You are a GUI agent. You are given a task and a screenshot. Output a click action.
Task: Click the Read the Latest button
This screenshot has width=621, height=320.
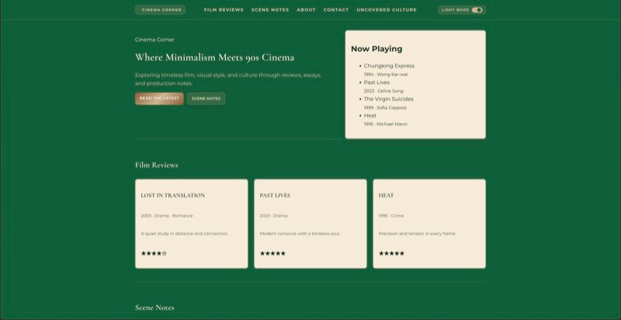click(x=159, y=99)
